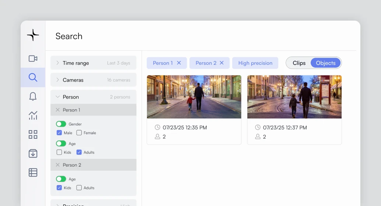Click person count icon on 12:35 PM card
The height and width of the screenshot is (206, 381).
tap(157, 136)
